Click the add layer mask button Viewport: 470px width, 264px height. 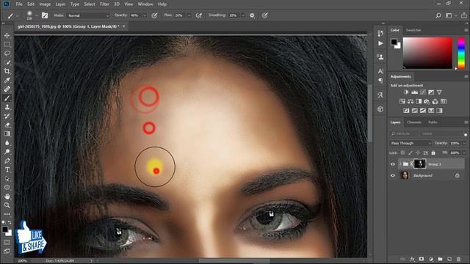pyautogui.click(x=422, y=259)
